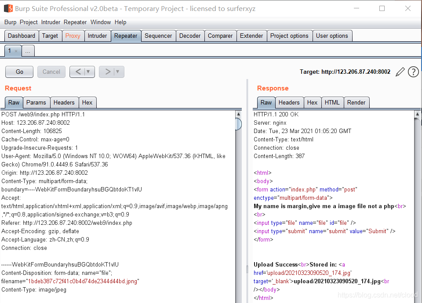Open forward history dropdown arrow

coord(118,72)
